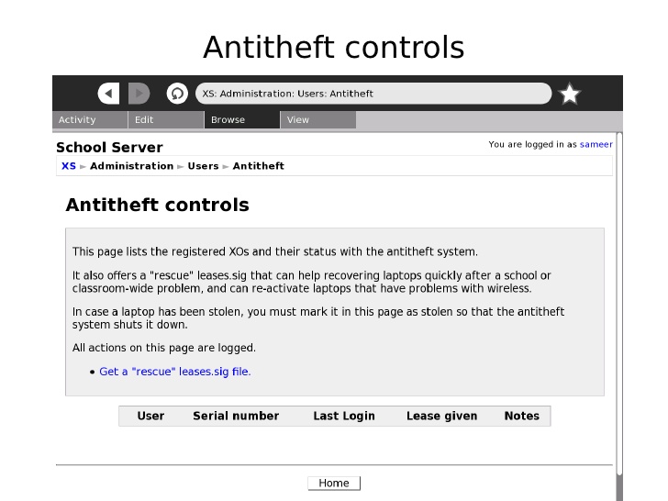Sort by Serial number column header
Image resolution: width=668 pixels, height=501 pixels.
coord(236,416)
